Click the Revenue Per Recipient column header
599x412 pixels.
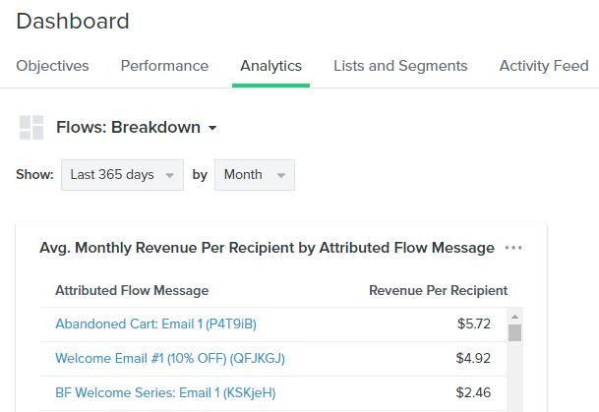pos(438,291)
